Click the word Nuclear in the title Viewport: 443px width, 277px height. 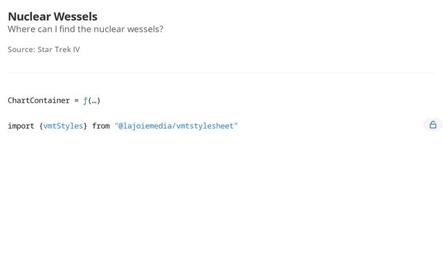point(28,16)
